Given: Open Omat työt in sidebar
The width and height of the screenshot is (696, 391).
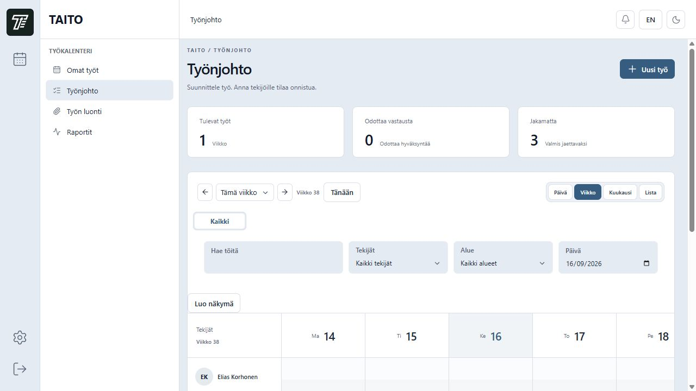Looking at the screenshot, I should point(109,70).
